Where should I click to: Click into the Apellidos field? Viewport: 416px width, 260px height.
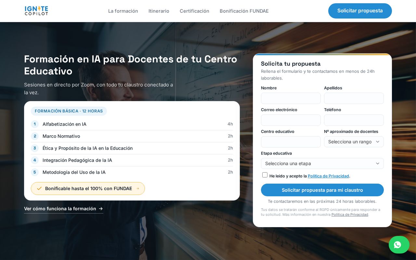pos(354,98)
